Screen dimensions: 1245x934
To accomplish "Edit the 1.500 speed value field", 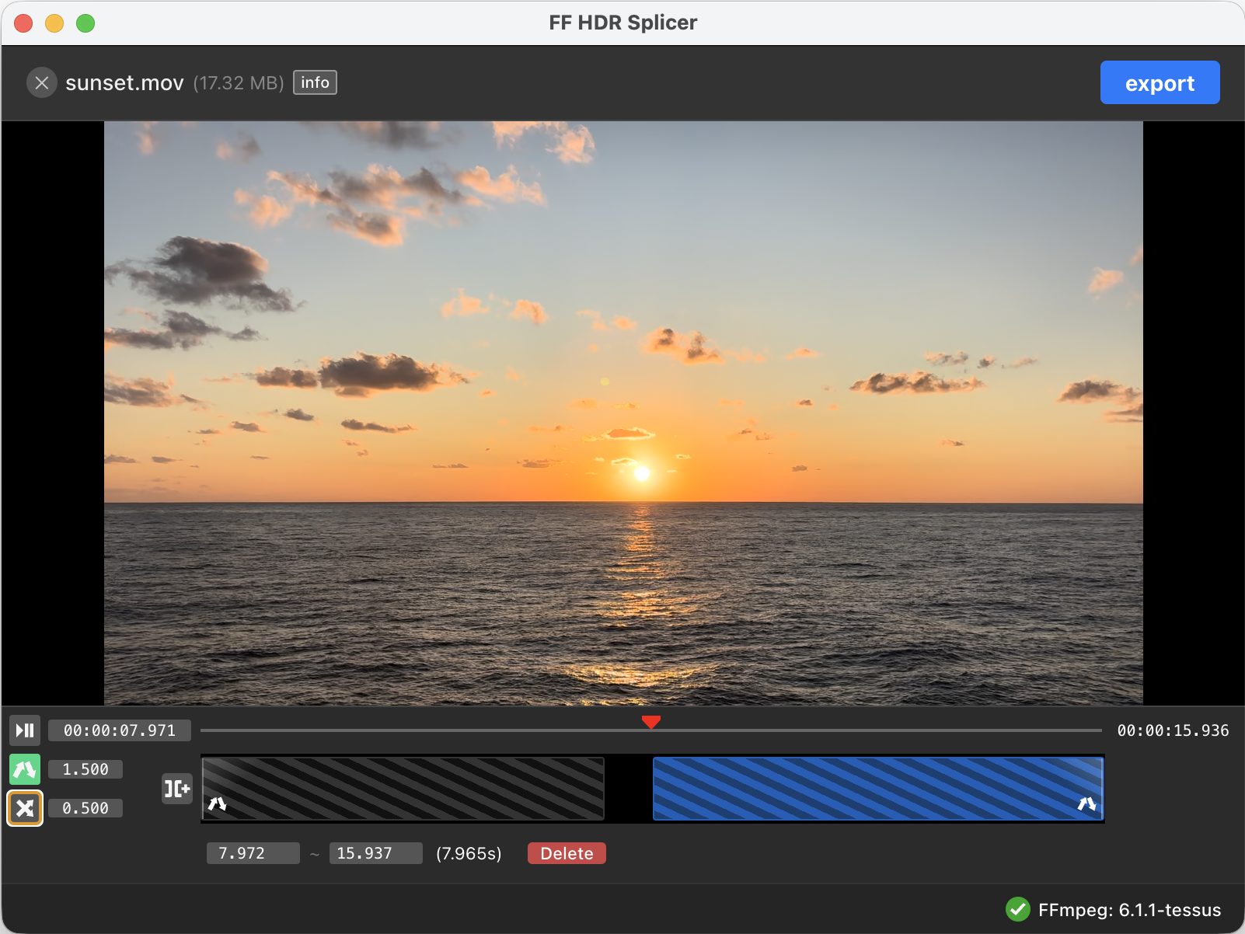I will point(85,768).
